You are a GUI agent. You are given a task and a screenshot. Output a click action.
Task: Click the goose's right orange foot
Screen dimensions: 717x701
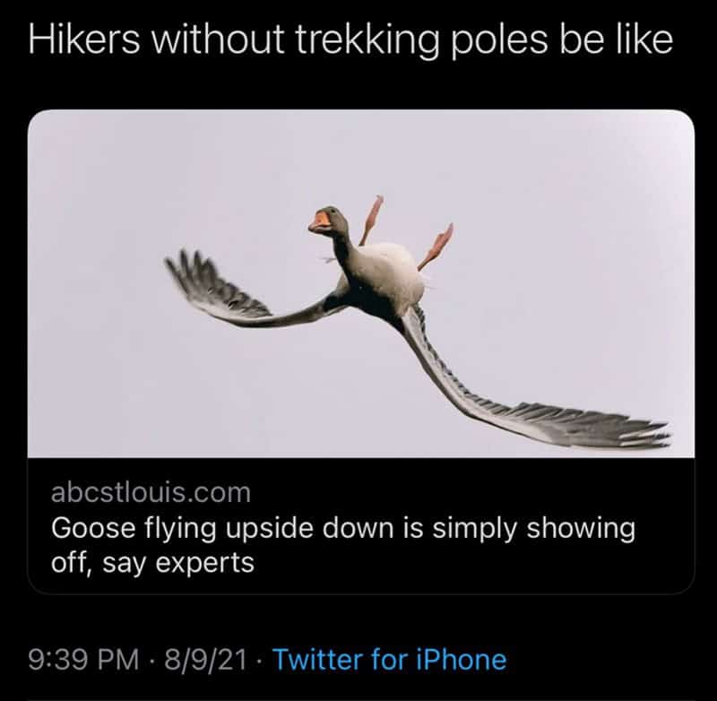[x=436, y=246]
